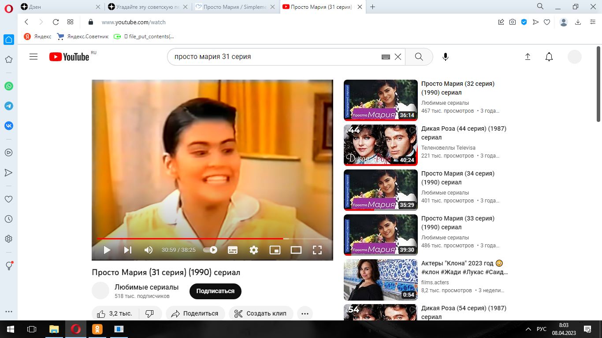Open Opera start page home icon in sidebar
This screenshot has width=602, height=338.
point(9,40)
